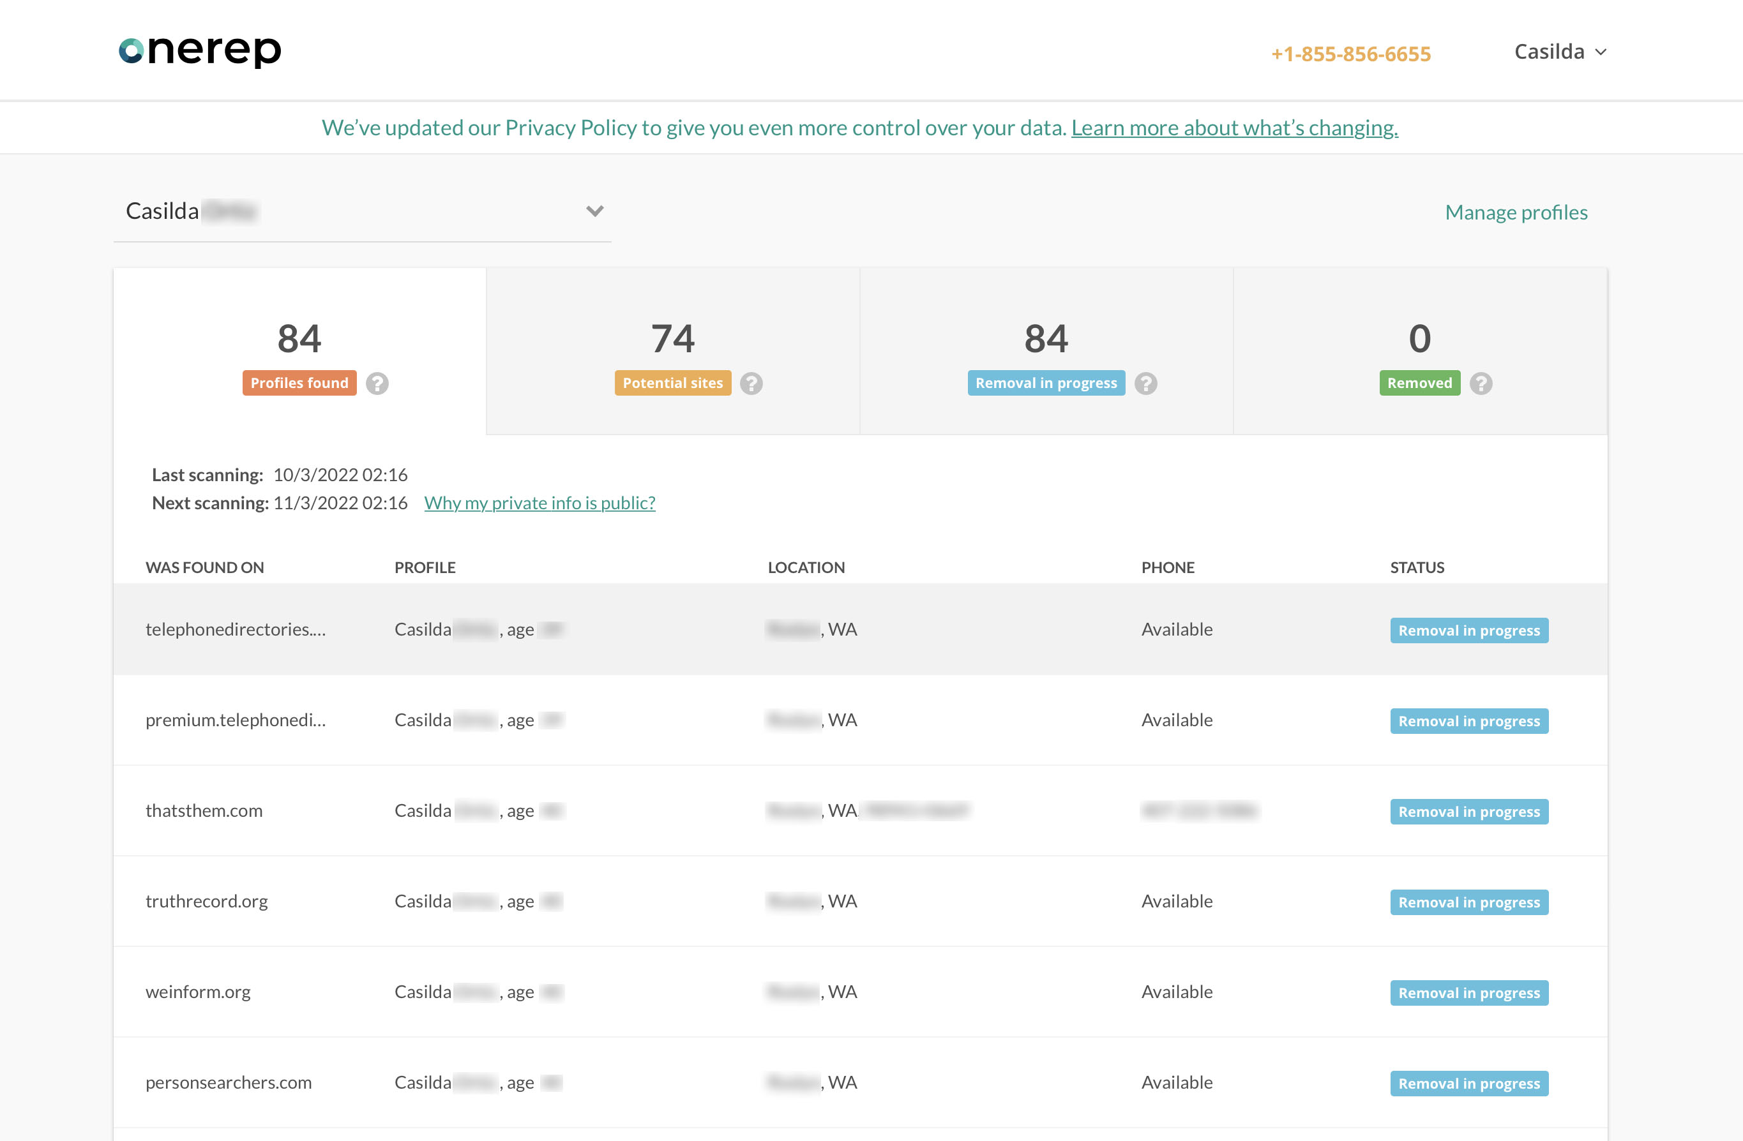Click help icon next to Removed badge
Image resolution: width=1743 pixels, height=1141 pixels.
[1480, 384]
